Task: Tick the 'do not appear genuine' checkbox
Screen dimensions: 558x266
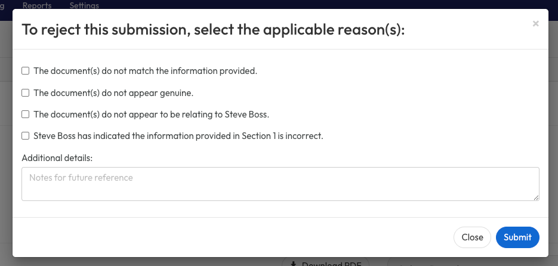Action: (26, 93)
